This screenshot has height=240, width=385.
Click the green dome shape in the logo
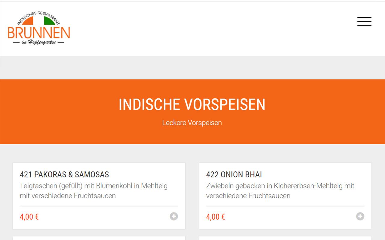(49, 20)
